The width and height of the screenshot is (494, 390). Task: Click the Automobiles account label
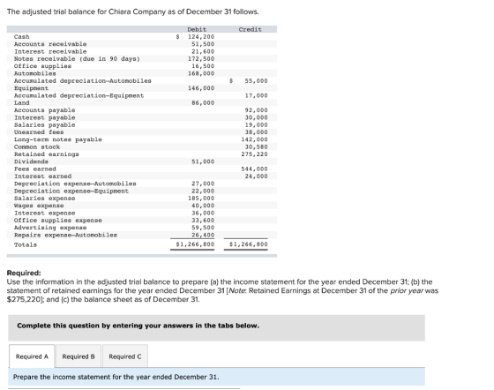35,73
